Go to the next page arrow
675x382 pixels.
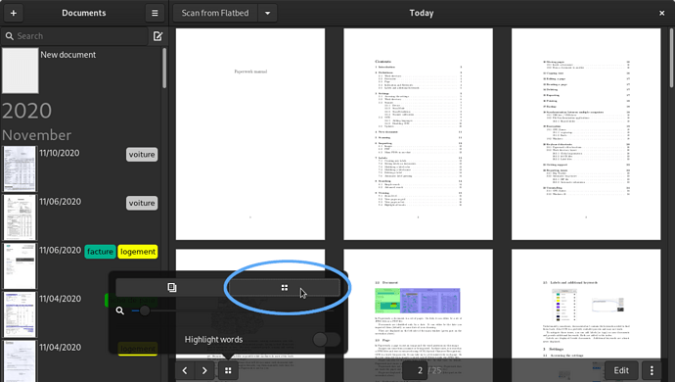click(204, 370)
